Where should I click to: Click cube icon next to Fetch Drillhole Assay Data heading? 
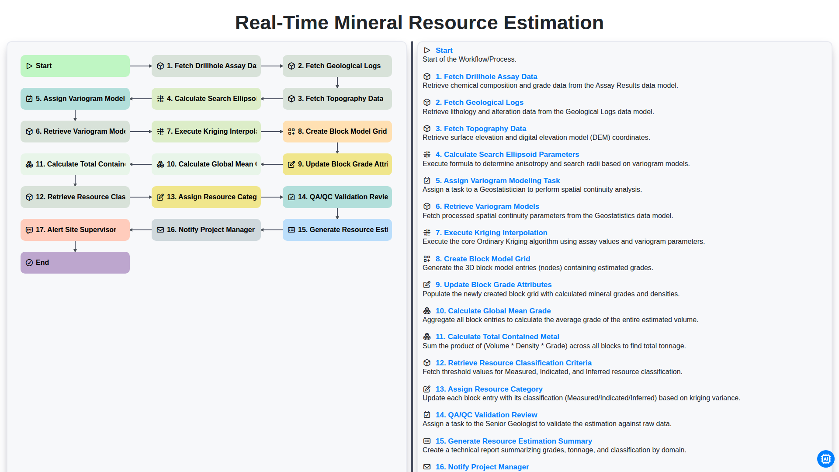[427, 76]
